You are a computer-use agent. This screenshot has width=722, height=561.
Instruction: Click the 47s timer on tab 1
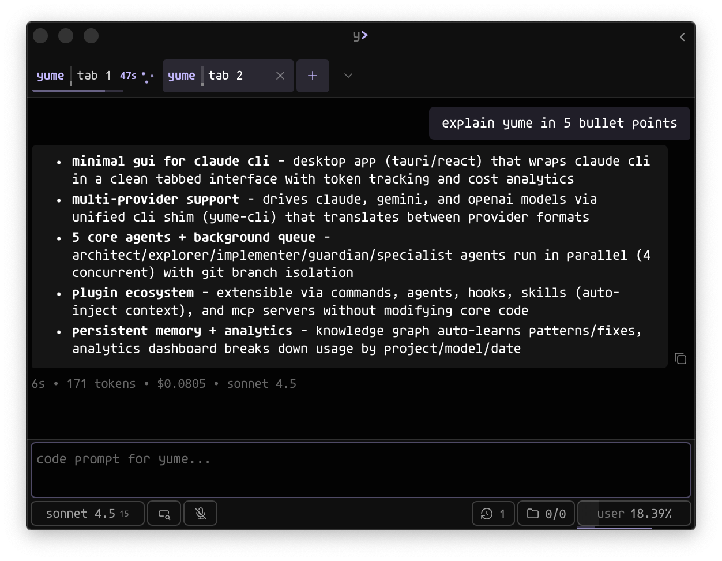[x=128, y=75]
